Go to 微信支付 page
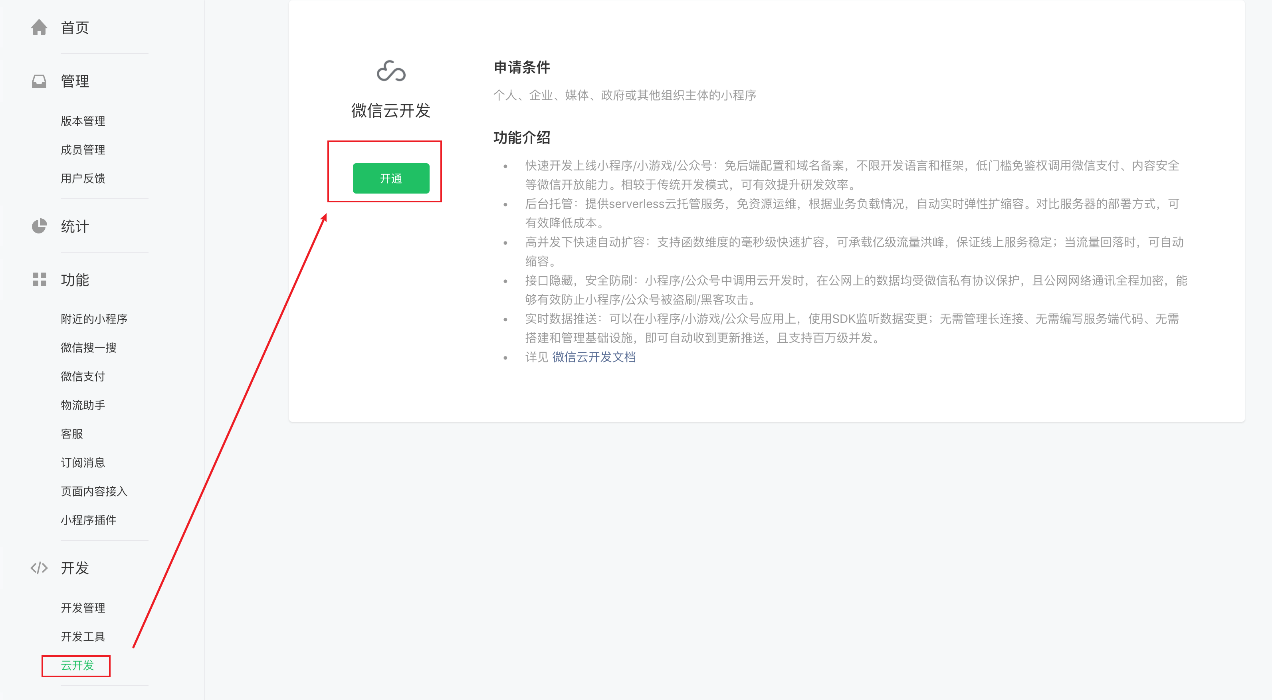This screenshot has height=700, width=1272. pyautogui.click(x=83, y=376)
